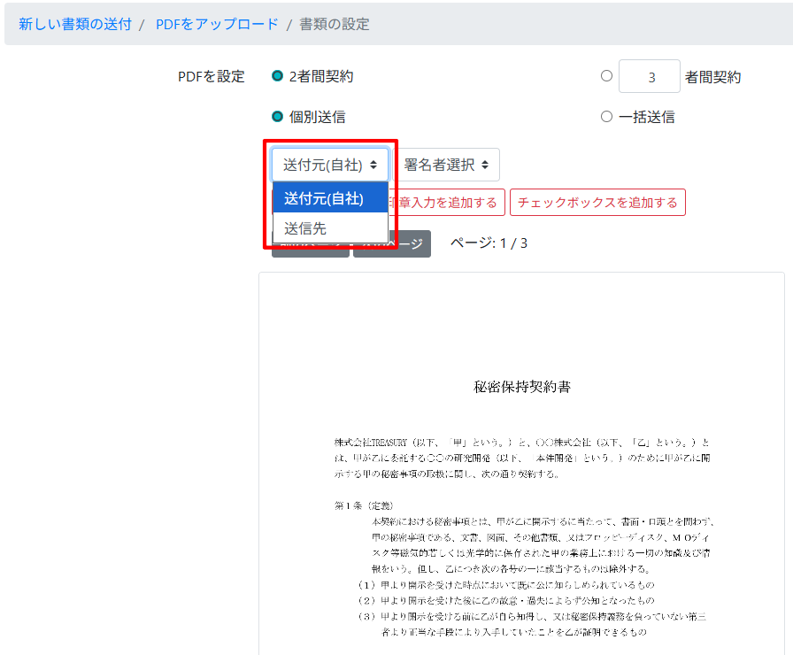Open the 新しい書類の送付 breadcrumb link
Screen dimensions: 793x655
[75, 24]
